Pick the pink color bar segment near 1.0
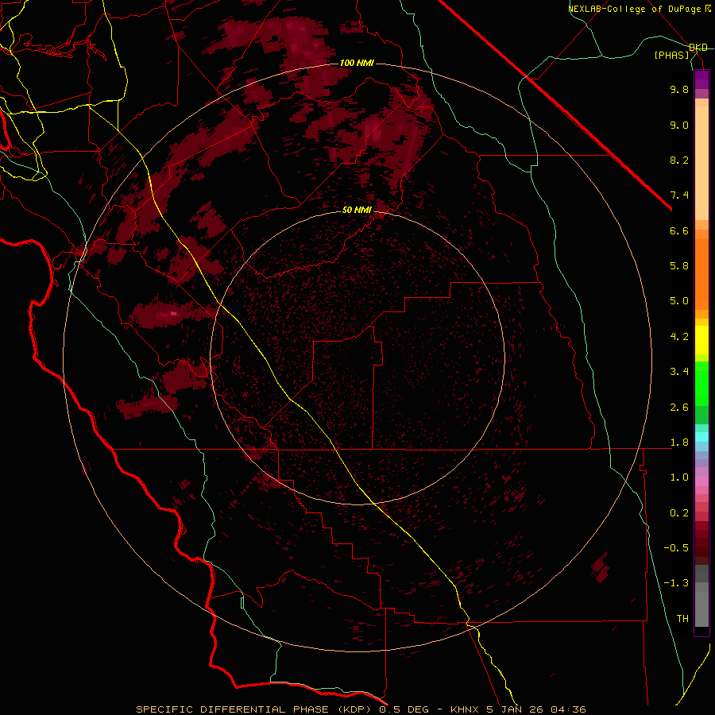 701,481
